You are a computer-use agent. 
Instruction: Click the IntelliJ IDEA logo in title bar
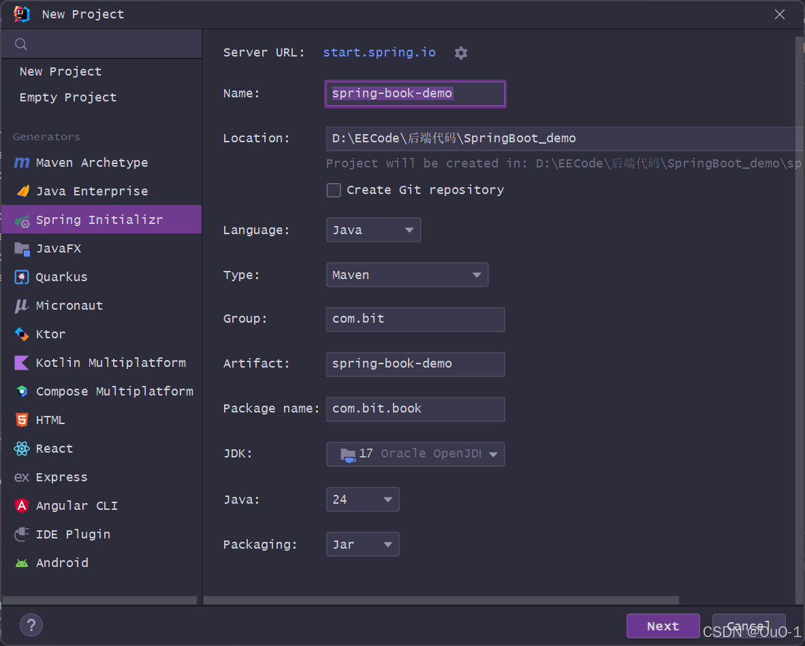pyautogui.click(x=22, y=14)
